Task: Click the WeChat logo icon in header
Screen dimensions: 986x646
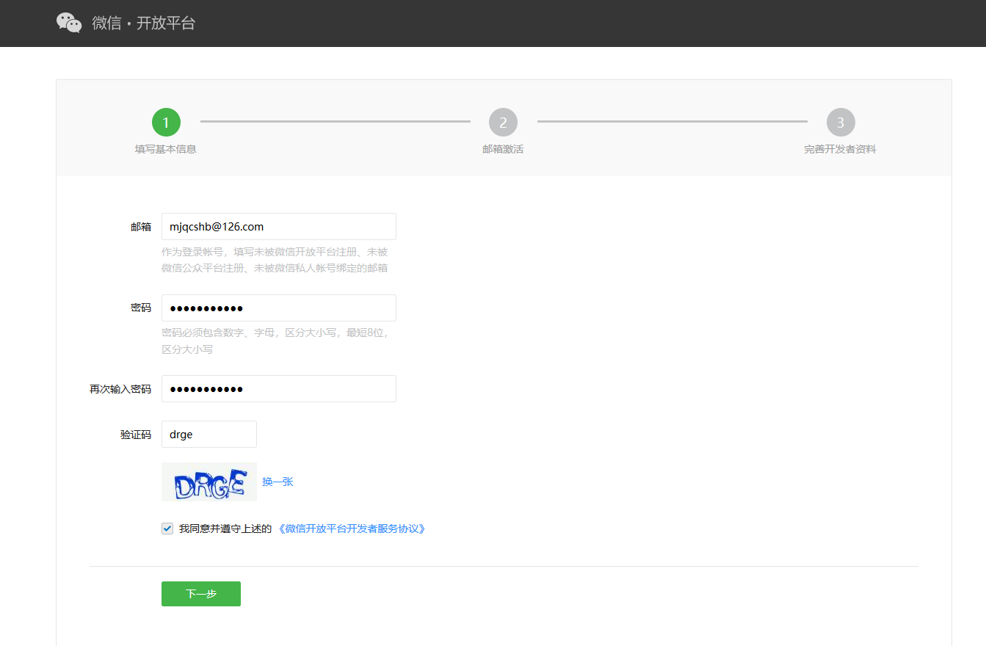Action: coord(69,23)
